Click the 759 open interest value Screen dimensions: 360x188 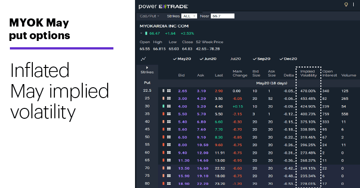[325, 114]
